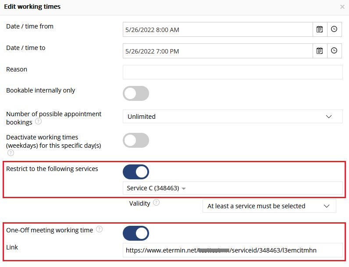349x267 pixels.
Task: Open calendar picker for Date / time from
Action: [x=320, y=29]
